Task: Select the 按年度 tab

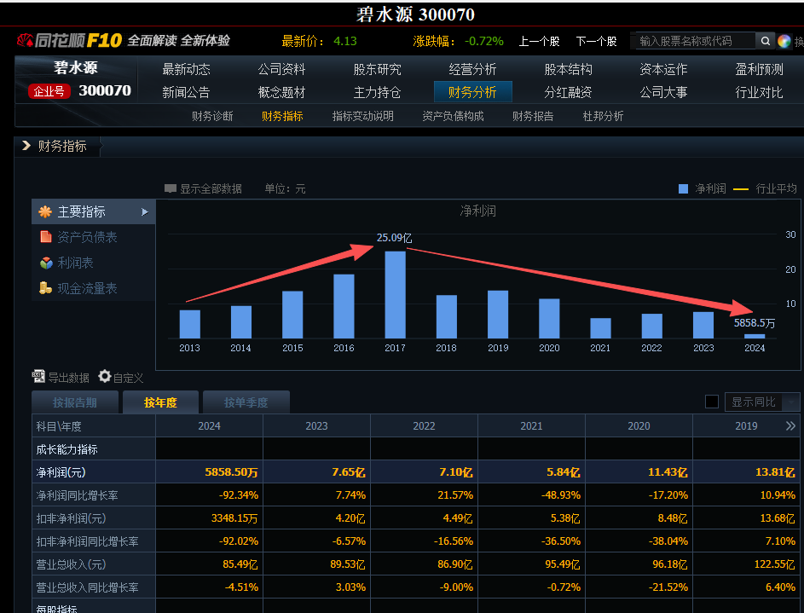Action: coord(160,402)
